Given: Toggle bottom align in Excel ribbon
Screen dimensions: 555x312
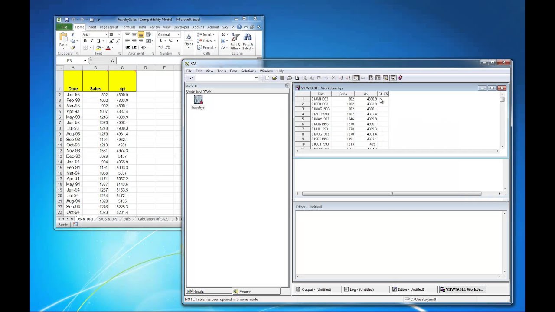Looking at the screenshot, I should 141,35.
